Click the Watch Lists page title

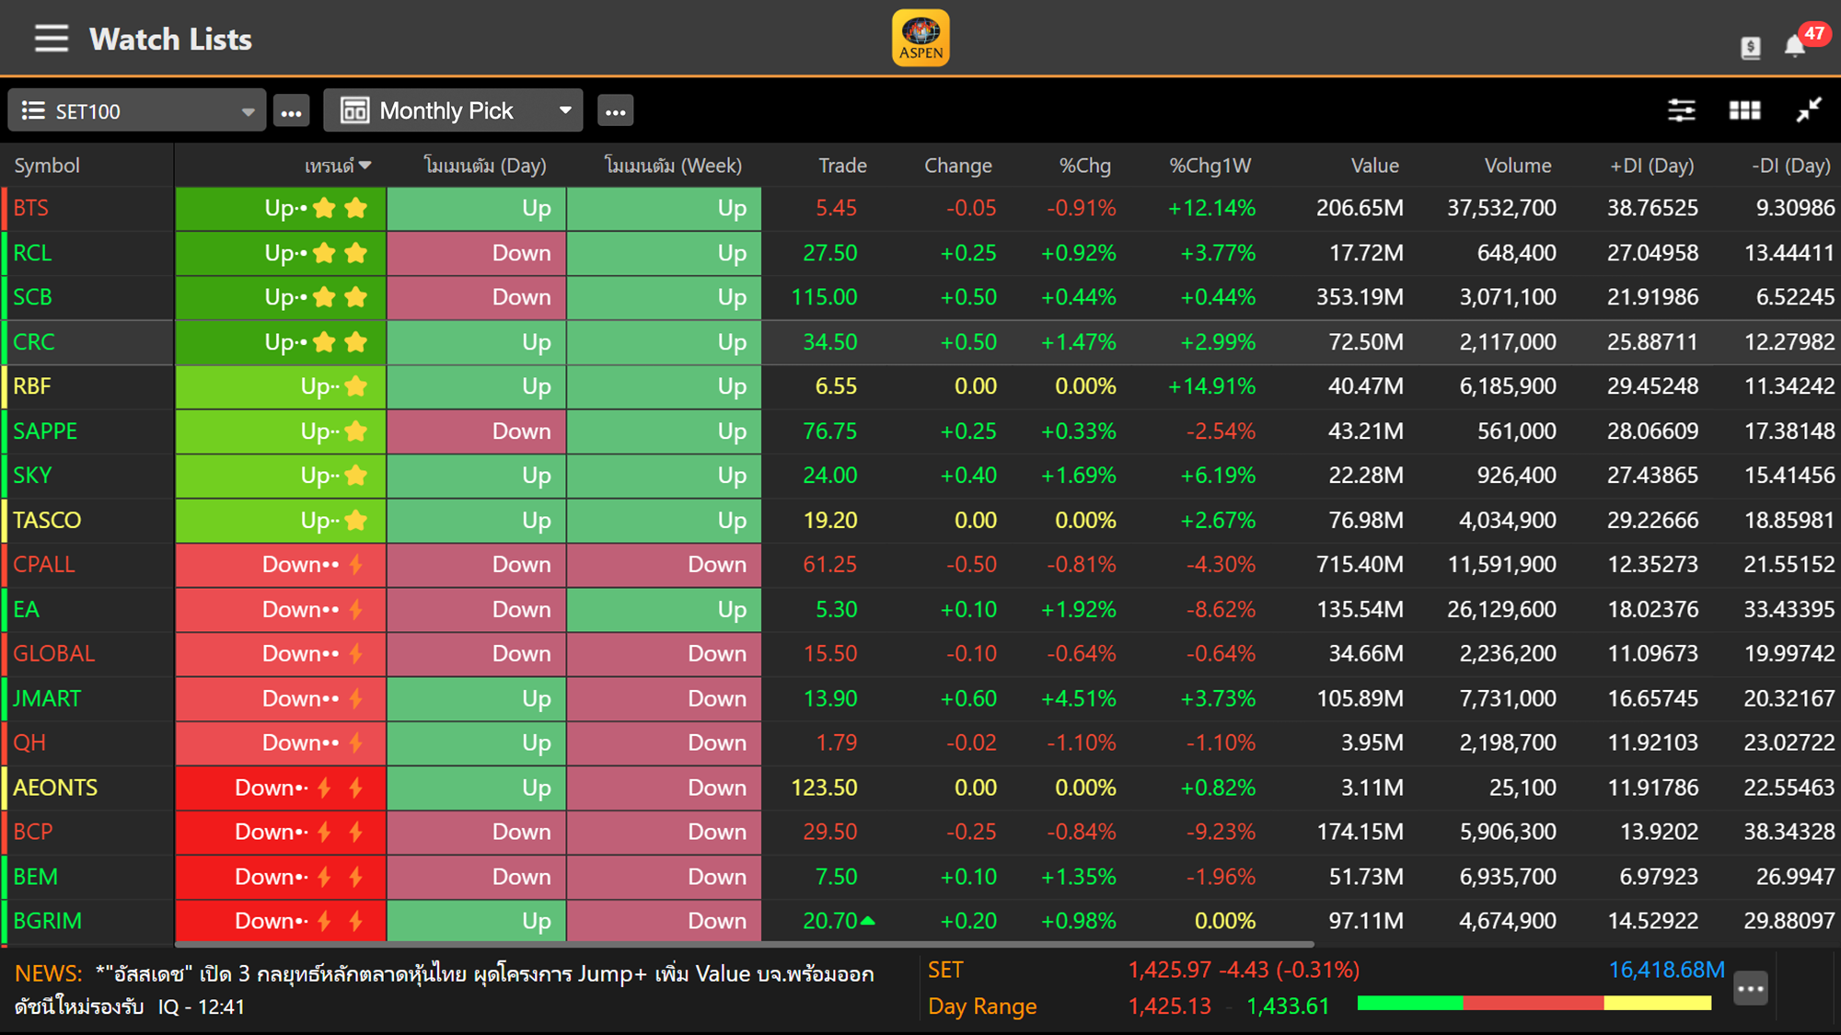tap(170, 39)
